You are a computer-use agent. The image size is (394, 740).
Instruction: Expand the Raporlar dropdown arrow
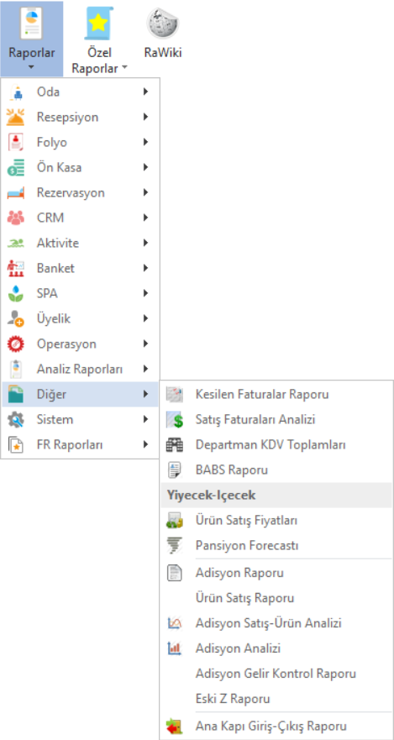point(31,67)
